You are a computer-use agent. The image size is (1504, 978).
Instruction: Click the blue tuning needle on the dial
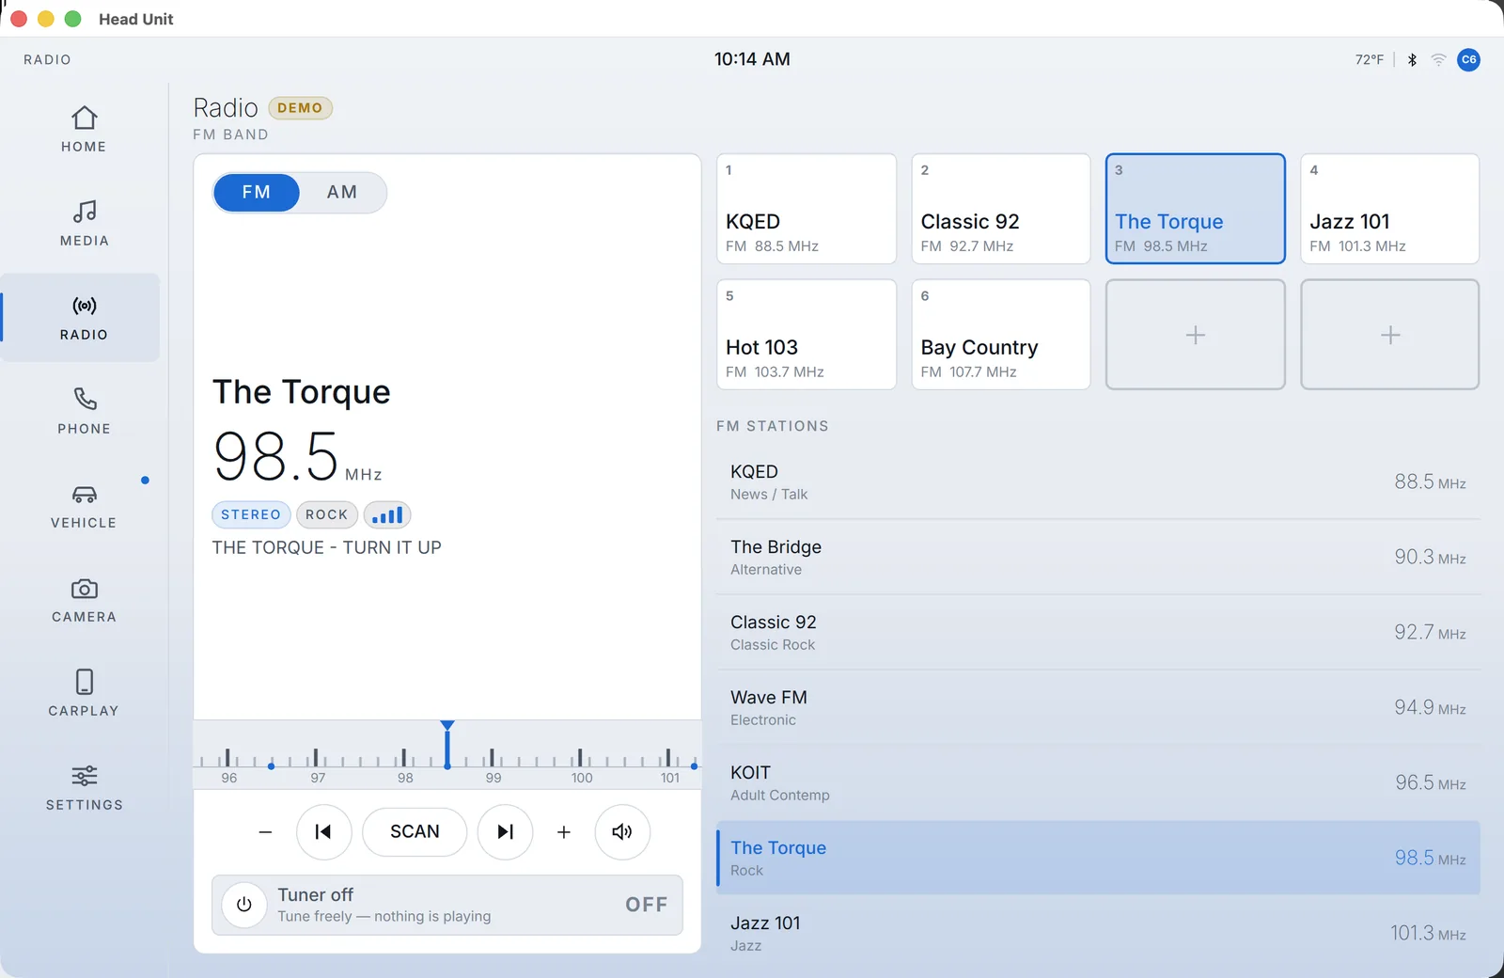pos(447,745)
